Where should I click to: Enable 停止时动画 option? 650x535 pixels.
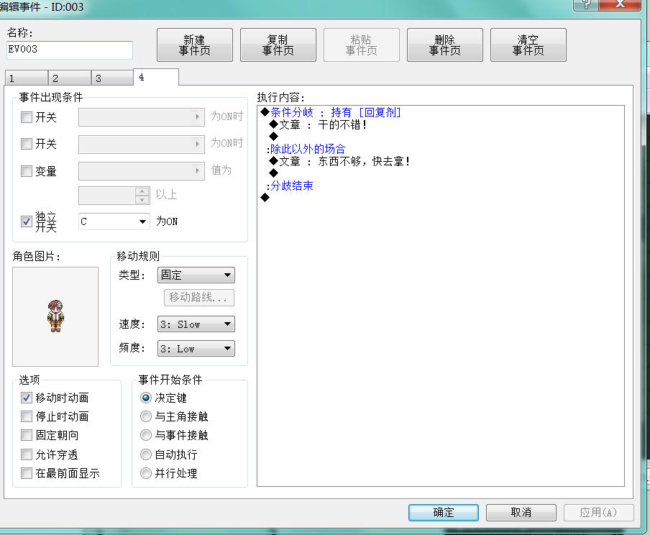click(x=27, y=416)
